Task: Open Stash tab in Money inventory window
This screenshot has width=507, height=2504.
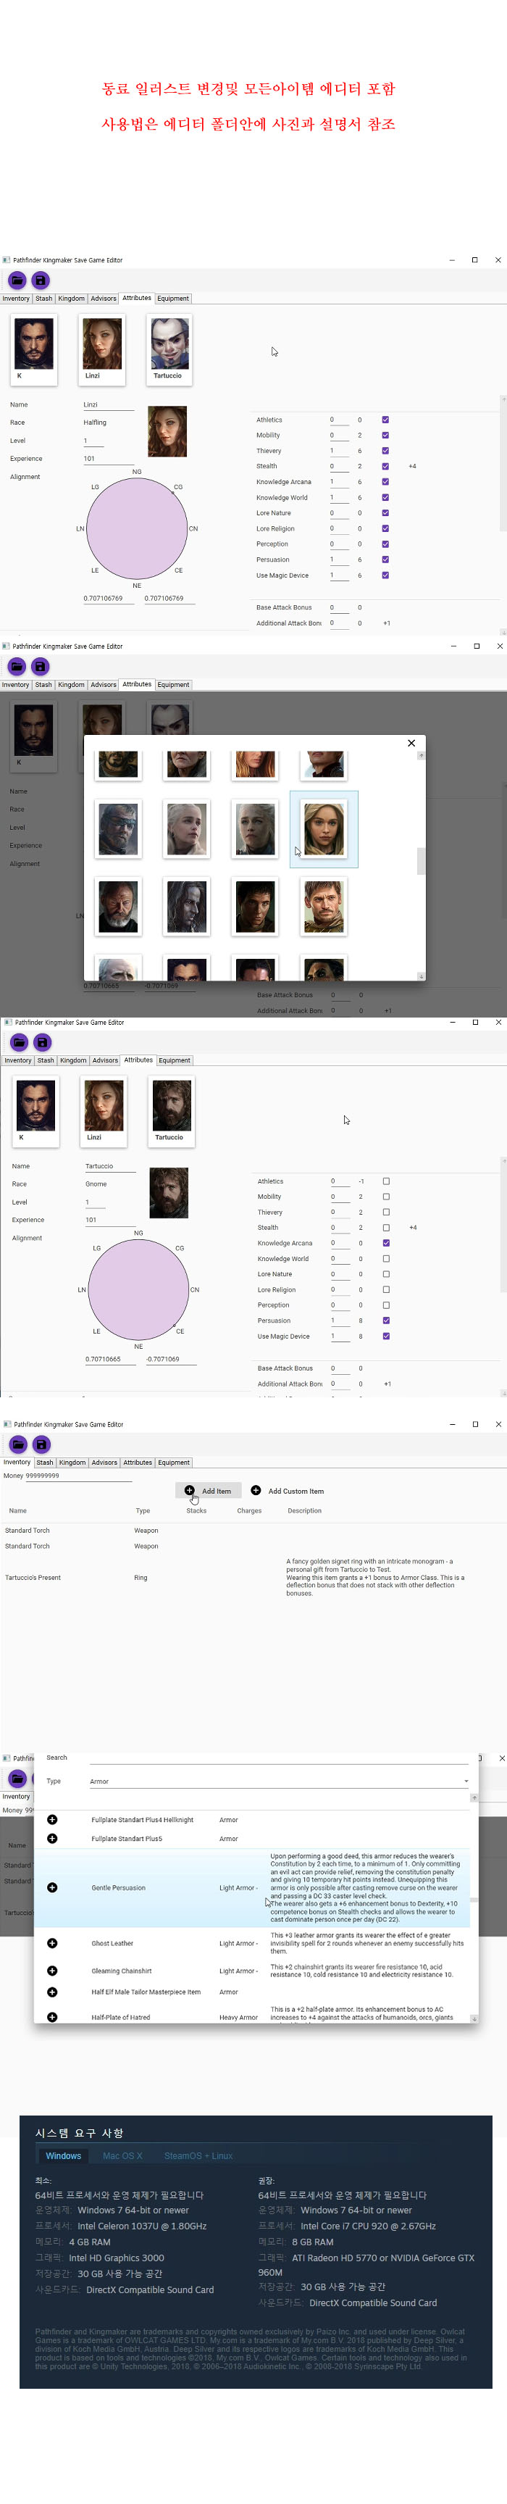Action: point(45,1462)
